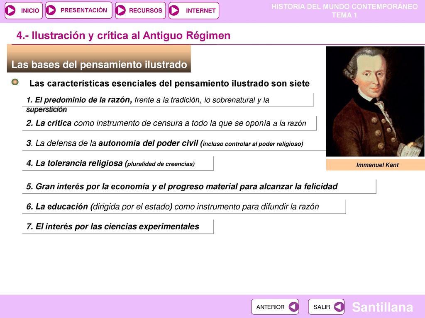
Task: Select point 1 on predominio de la razón
Action: pyautogui.click(x=168, y=100)
